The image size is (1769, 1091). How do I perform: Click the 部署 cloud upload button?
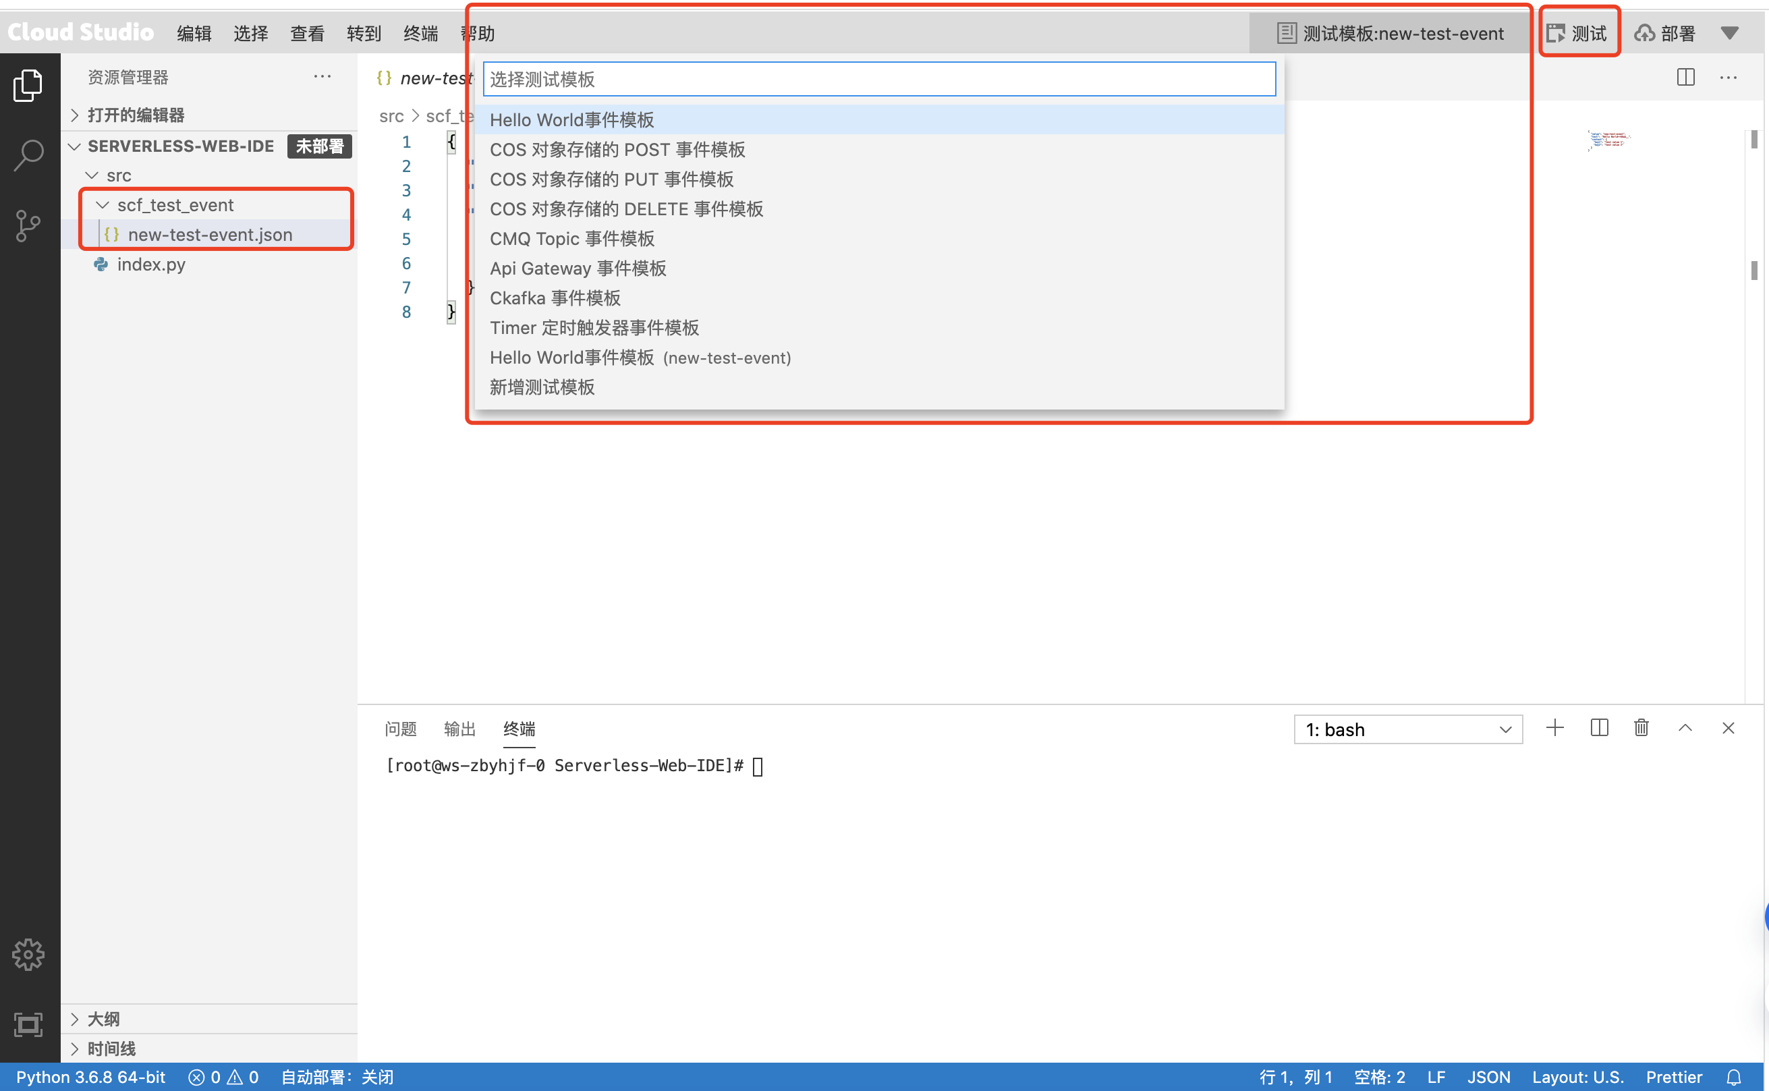(1665, 33)
